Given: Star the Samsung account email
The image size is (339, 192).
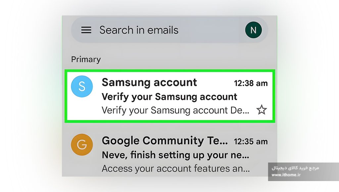Looking at the screenshot, I should point(262,110).
